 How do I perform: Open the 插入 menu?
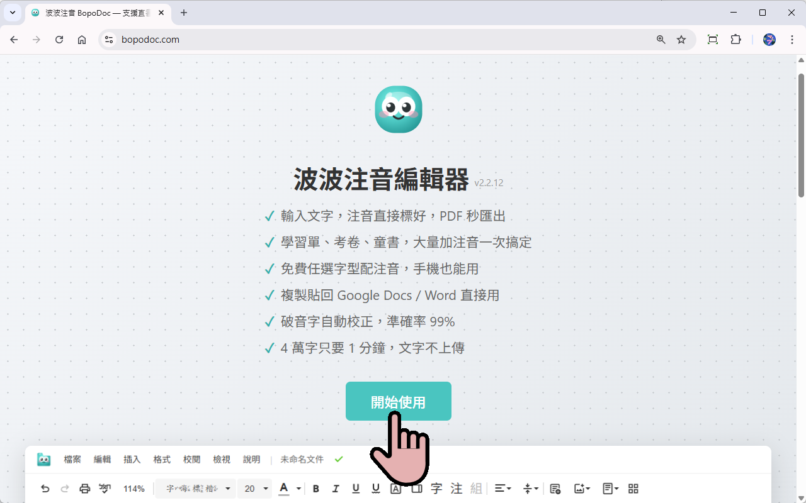pyautogui.click(x=132, y=460)
